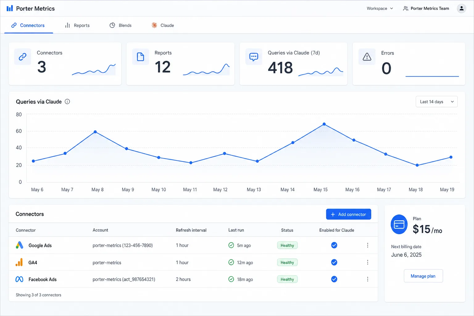Switch to the Claude tab
The width and height of the screenshot is (474, 316).
[x=163, y=25]
